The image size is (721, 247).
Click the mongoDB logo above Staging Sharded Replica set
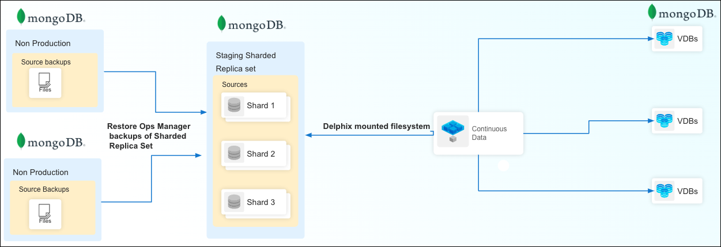tap(251, 25)
